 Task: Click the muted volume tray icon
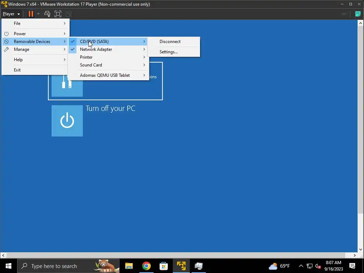[x=318, y=266]
